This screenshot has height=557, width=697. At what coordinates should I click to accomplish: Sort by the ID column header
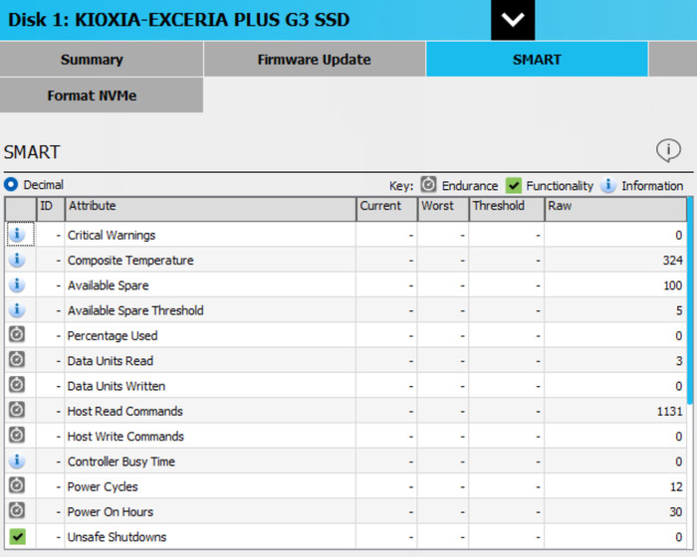50,208
